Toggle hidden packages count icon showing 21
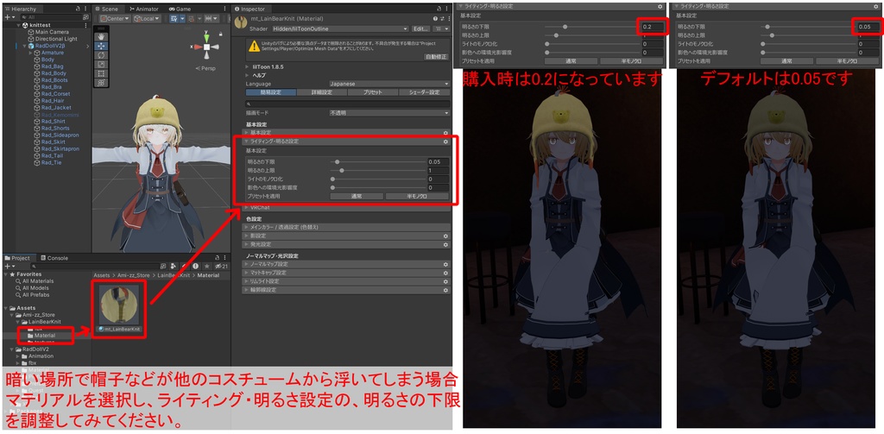884x434 pixels. pyautogui.click(x=221, y=266)
